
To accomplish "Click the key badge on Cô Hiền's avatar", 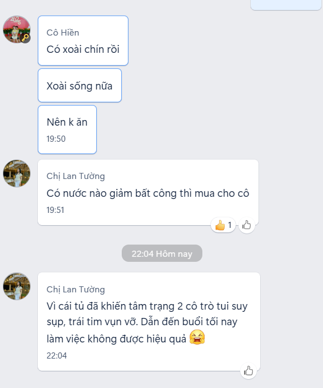I will (25, 38).
